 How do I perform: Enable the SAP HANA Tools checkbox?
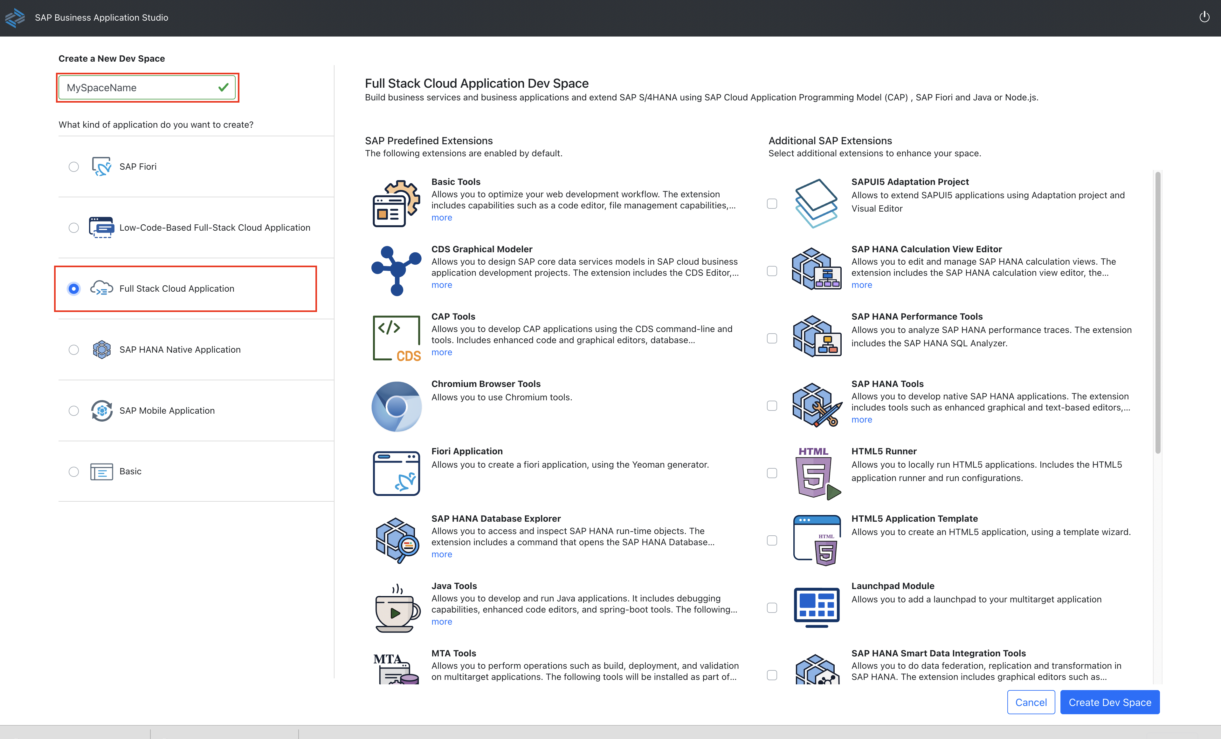pos(772,406)
